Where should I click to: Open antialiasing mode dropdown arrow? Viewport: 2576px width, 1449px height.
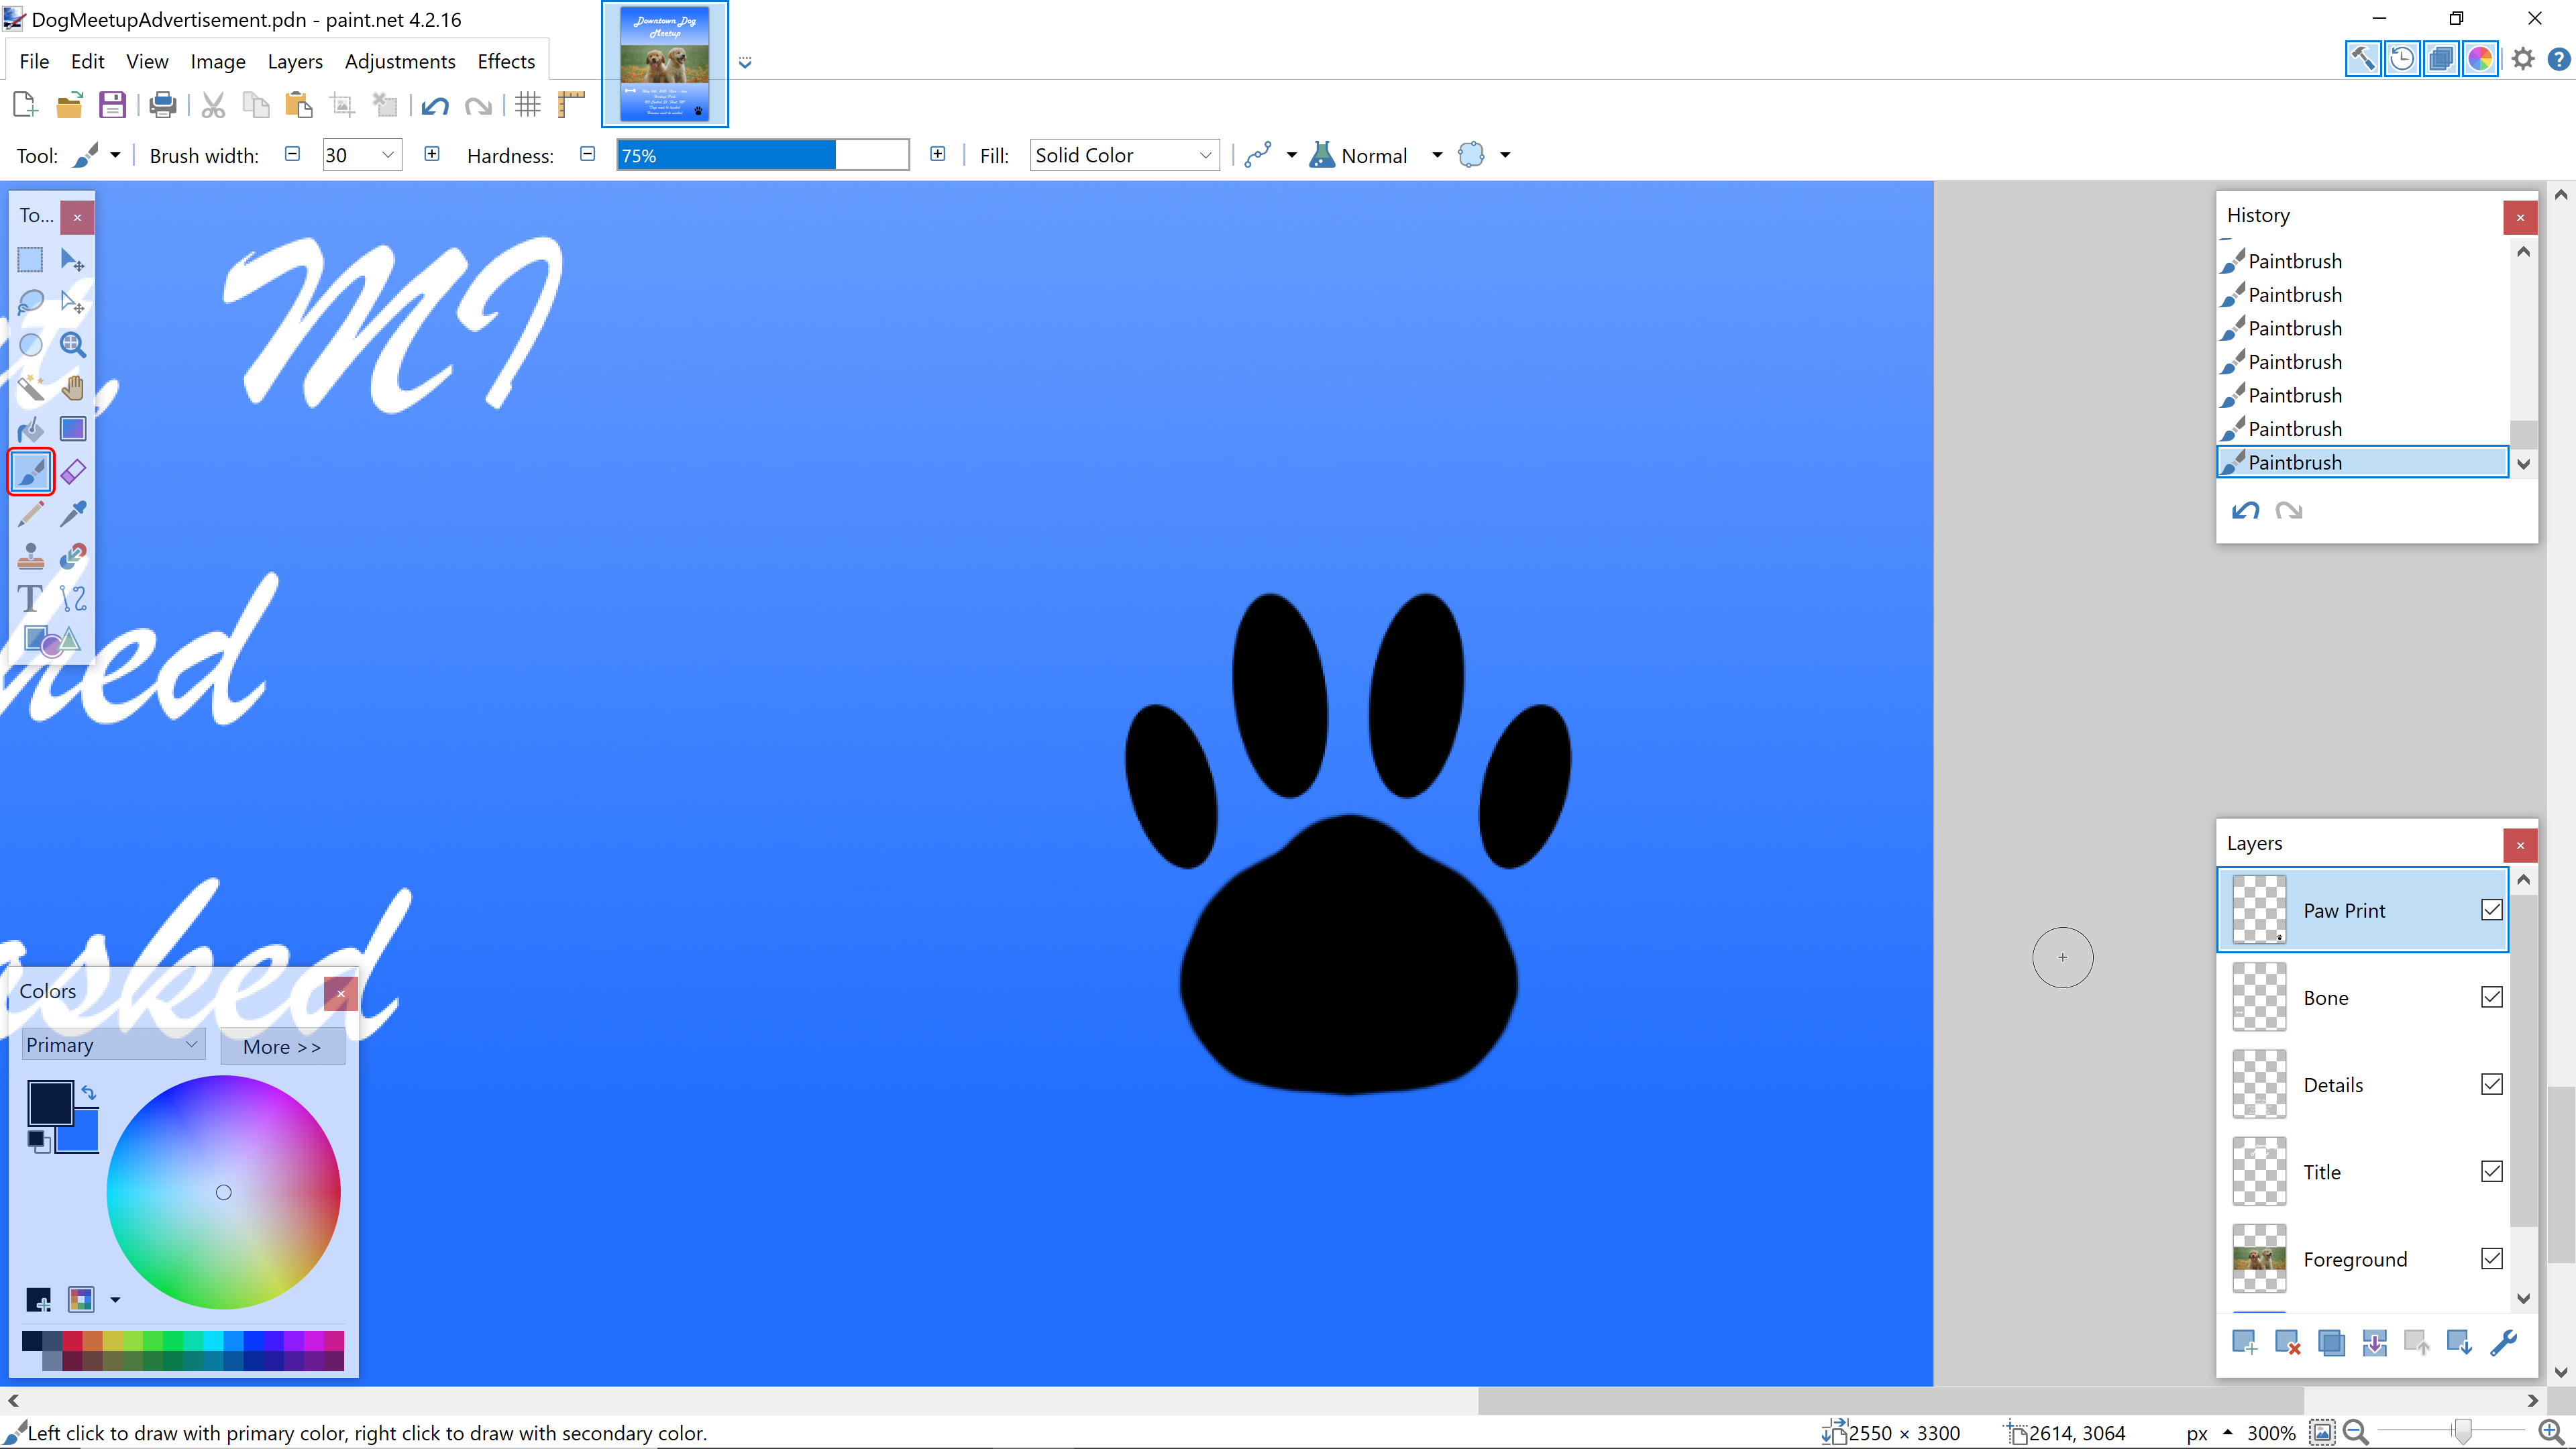click(1291, 155)
